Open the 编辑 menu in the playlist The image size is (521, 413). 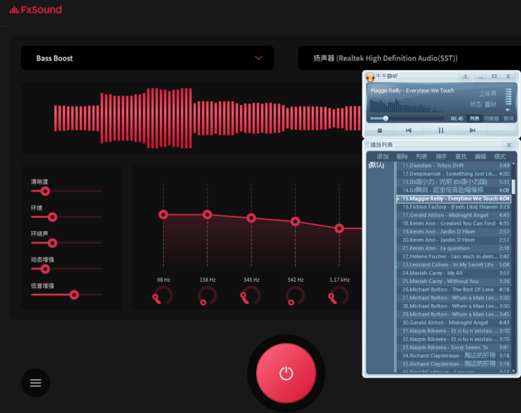(x=480, y=157)
